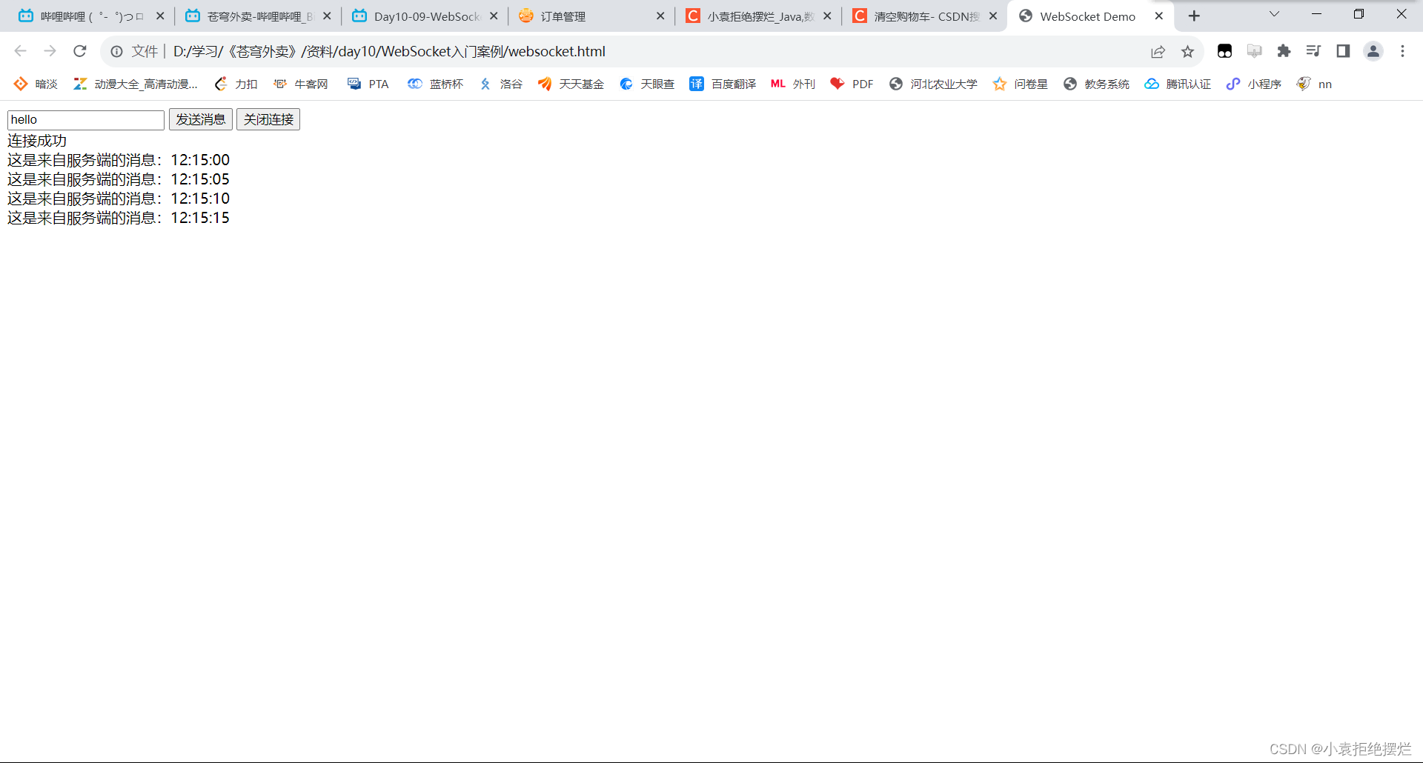The height and width of the screenshot is (763, 1423).
Task: Close the WebSocket Demo tab
Action: pos(1159,16)
